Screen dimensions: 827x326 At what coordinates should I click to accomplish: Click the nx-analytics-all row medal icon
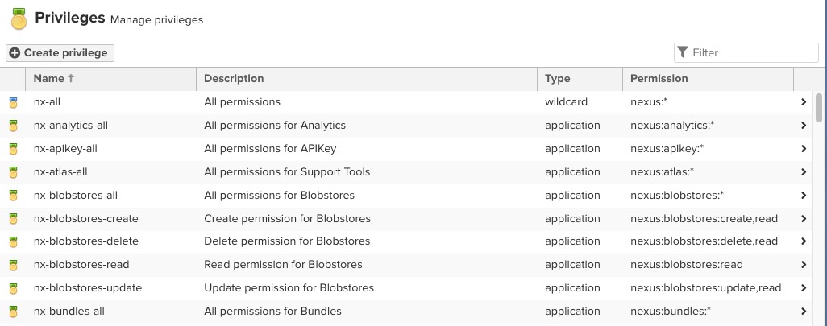point(13,126)
